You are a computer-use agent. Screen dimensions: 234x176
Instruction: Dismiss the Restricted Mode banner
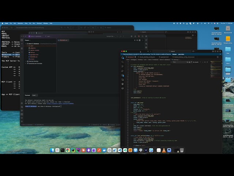click(220, 54)
